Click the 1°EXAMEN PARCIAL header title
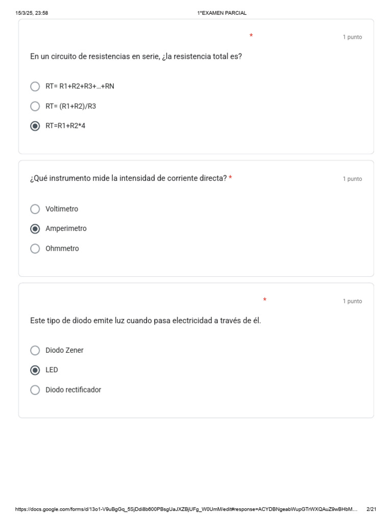Viewport: 392px width, 522px height. pyautogui.click(x=222, y=13)
